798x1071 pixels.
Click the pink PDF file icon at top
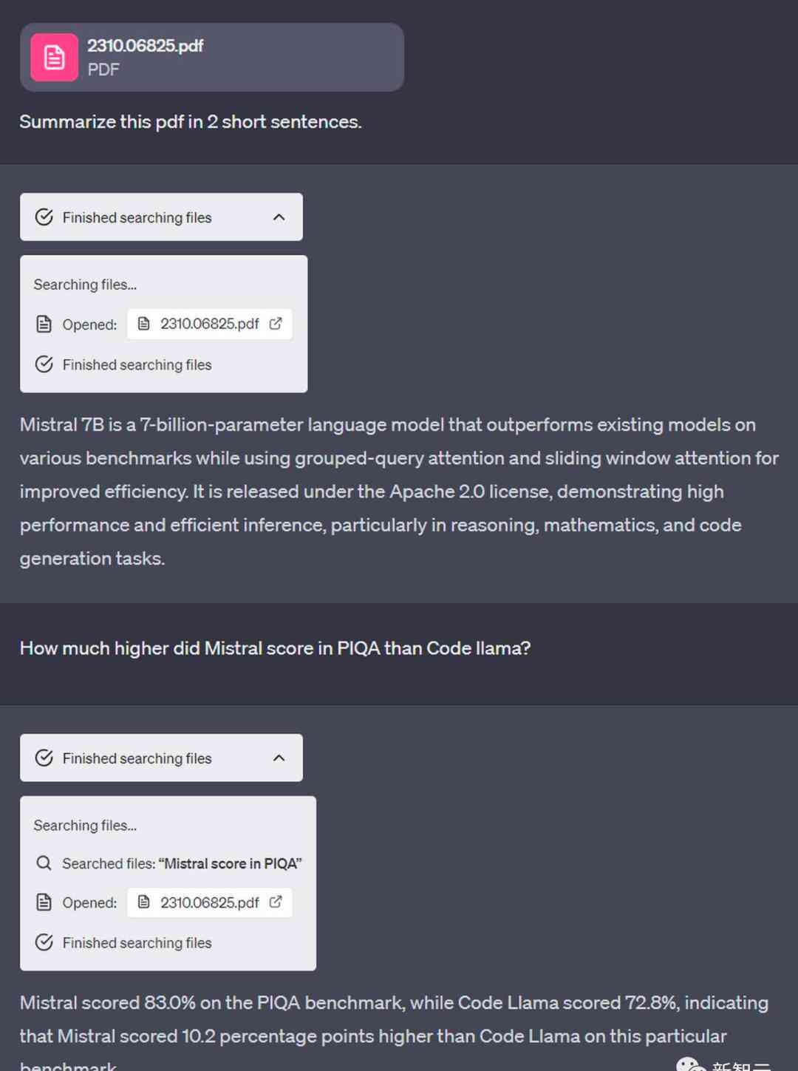(x=54, y=57)
